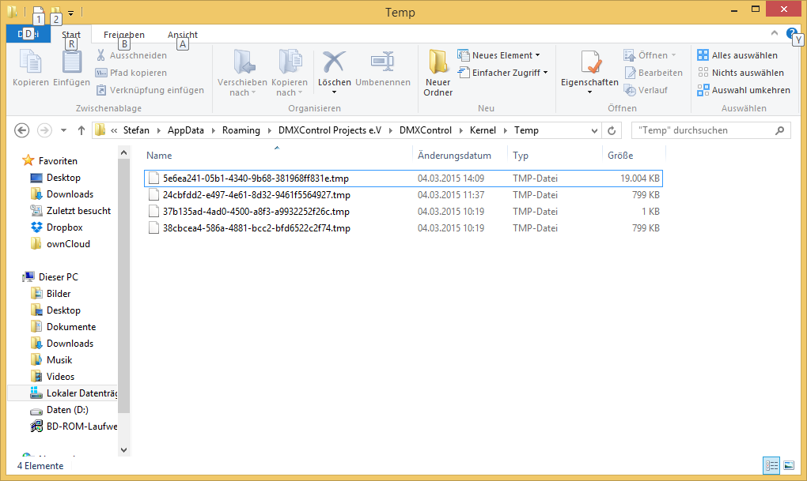Switch to large thumbnails view
The height and width of the screenshot is (481, 807).
788,466
